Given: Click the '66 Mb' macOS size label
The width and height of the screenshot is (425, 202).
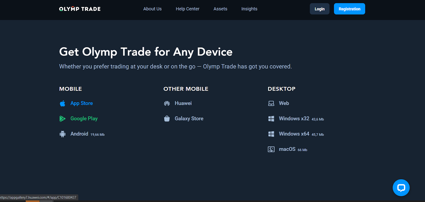Looking at the screenshot, I should [x=303, y=150].
